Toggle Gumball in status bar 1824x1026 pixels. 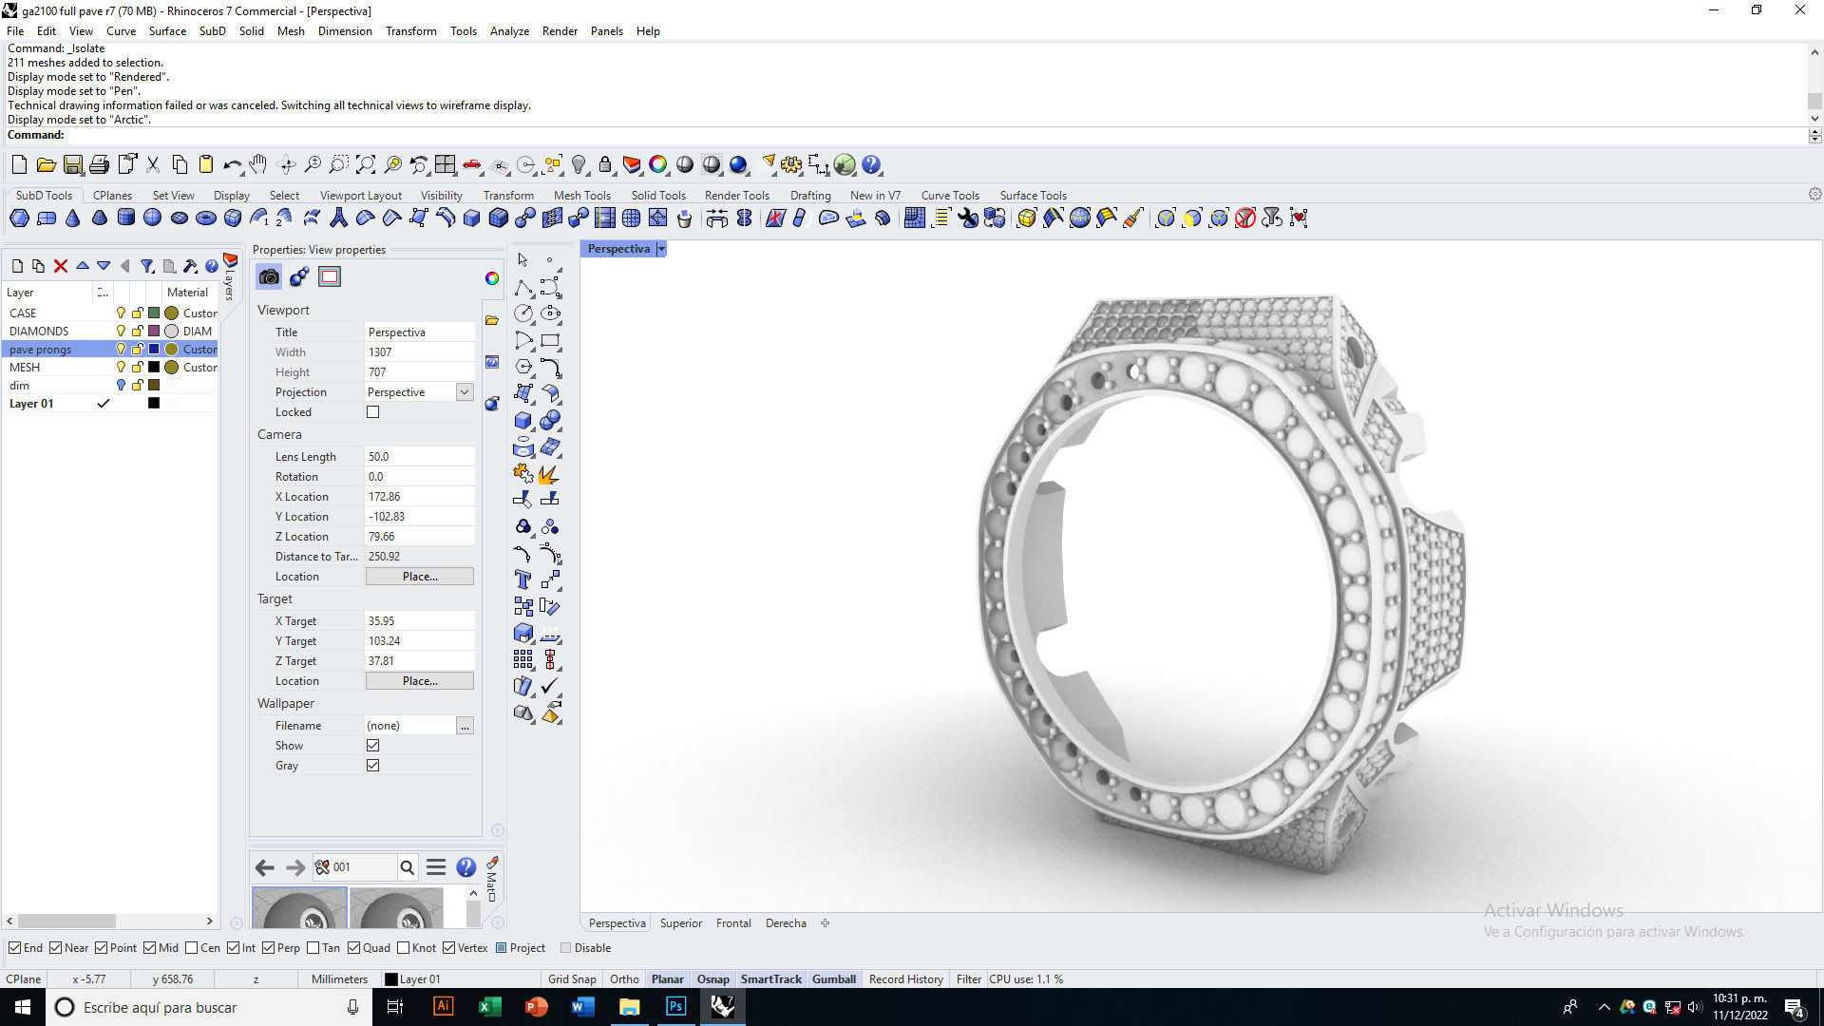[834, 979]
